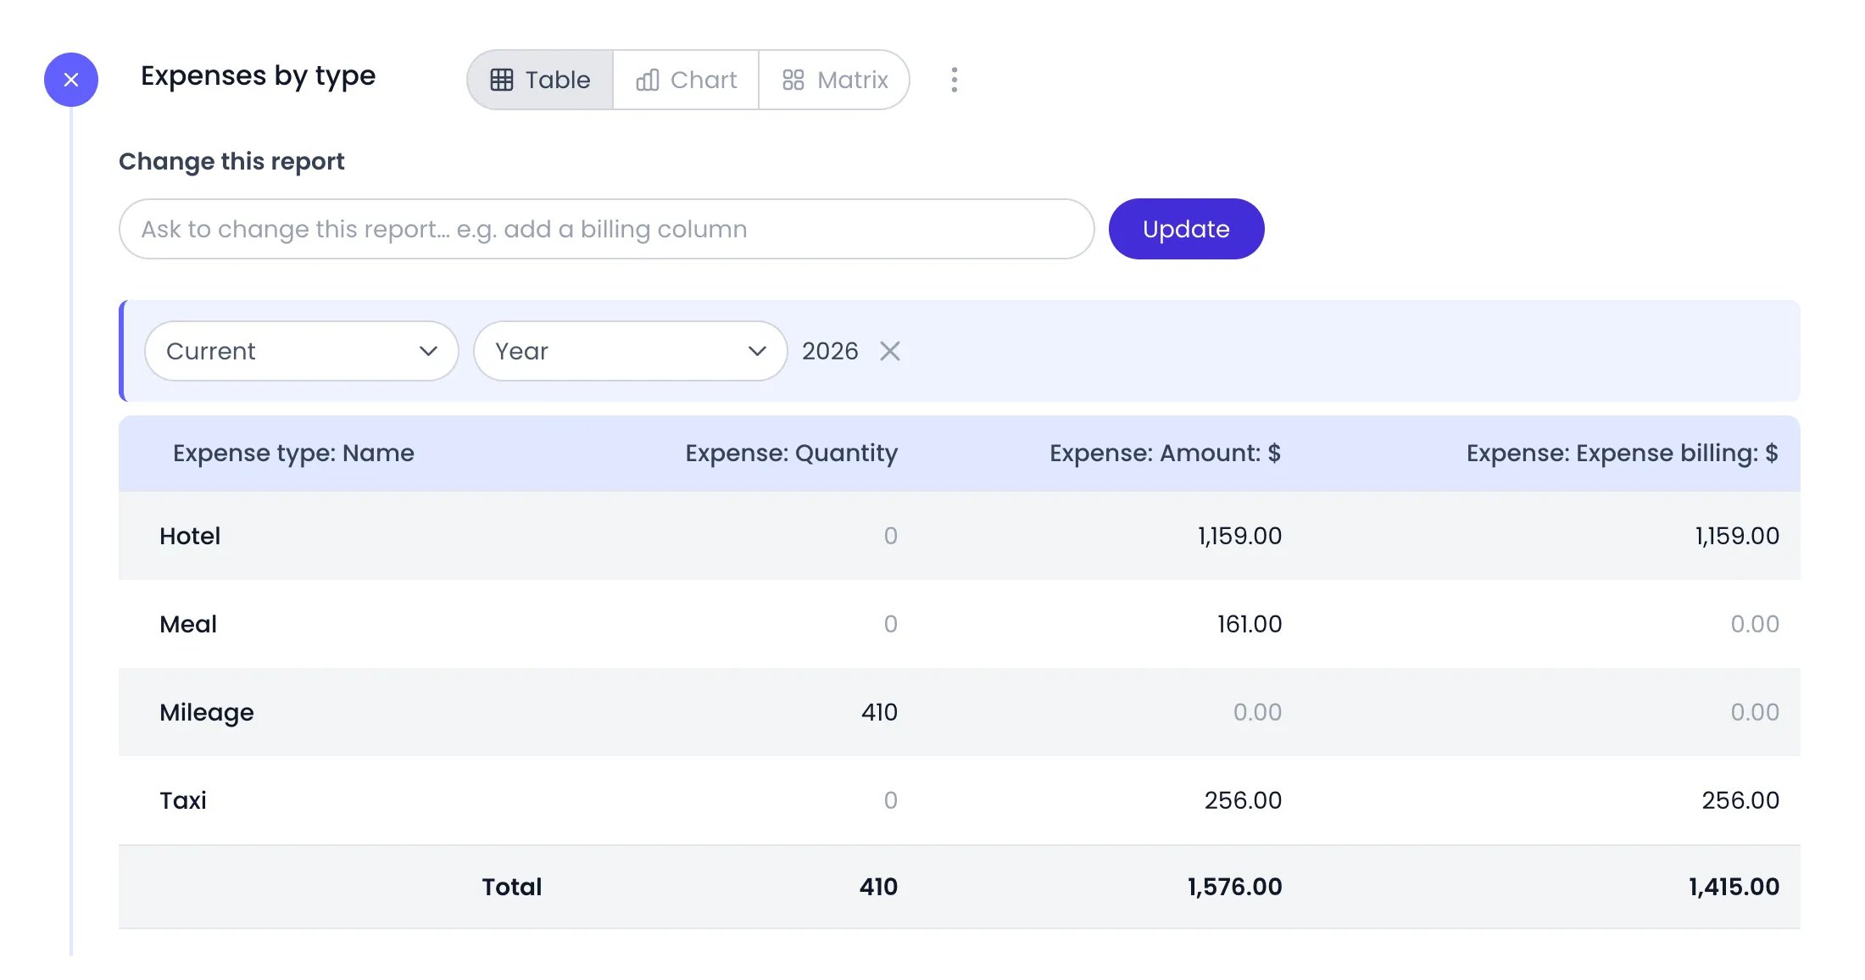This screenshot has height=980, width=1865.
Task: Click the Meal amount 161.00
Action: coord(1249,624)
